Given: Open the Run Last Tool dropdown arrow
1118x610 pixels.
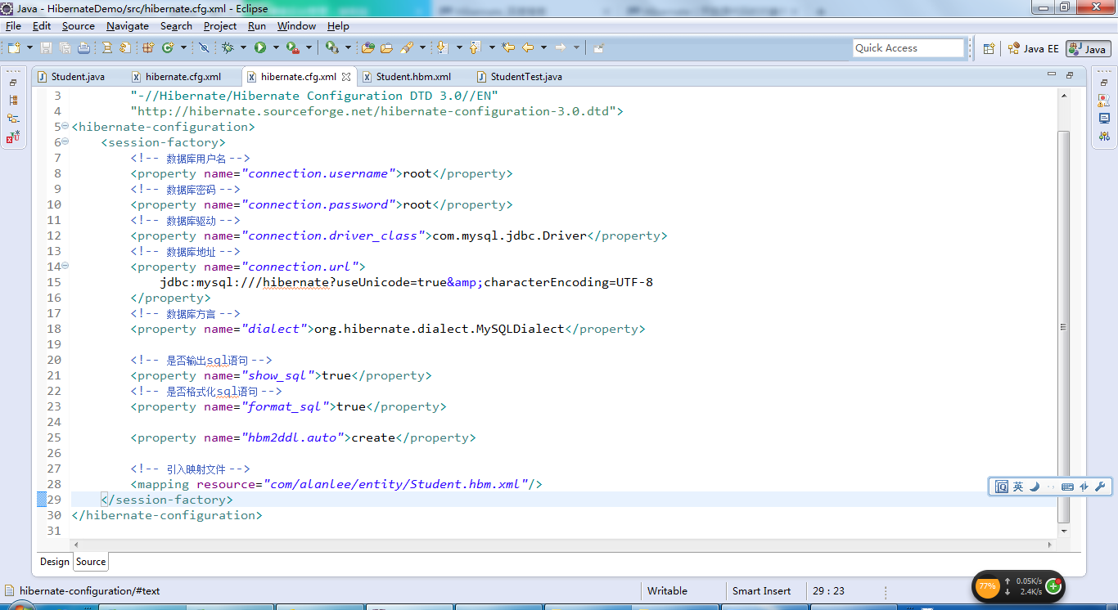Looking at the screenshot, I should [x=309, y=48].
